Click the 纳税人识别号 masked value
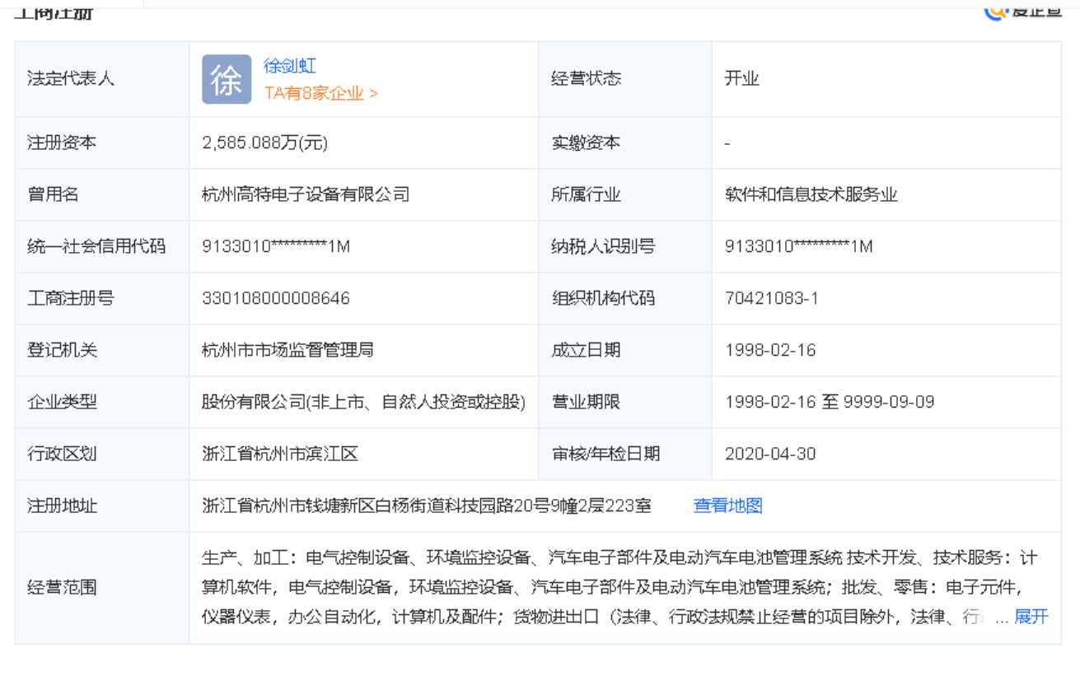This screenshot has height=676, width=1080. coord(798,246)
